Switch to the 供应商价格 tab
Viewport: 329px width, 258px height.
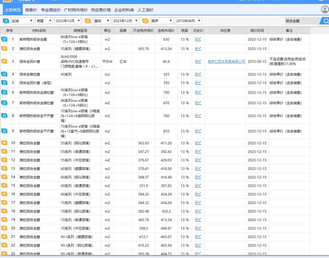[101, 10]
